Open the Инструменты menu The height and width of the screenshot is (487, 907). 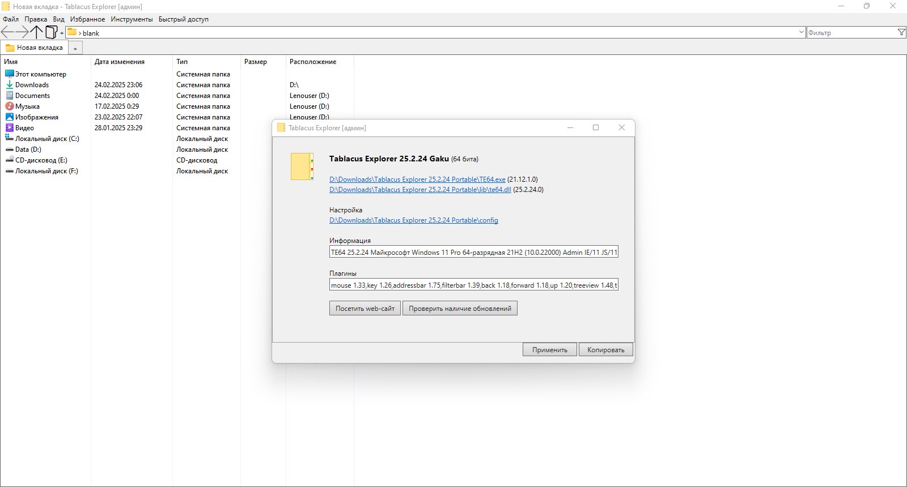click(132, 19)
